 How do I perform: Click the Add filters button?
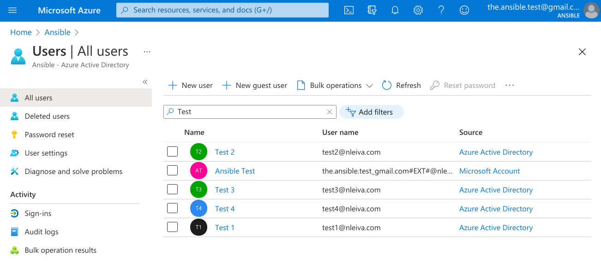371,112
